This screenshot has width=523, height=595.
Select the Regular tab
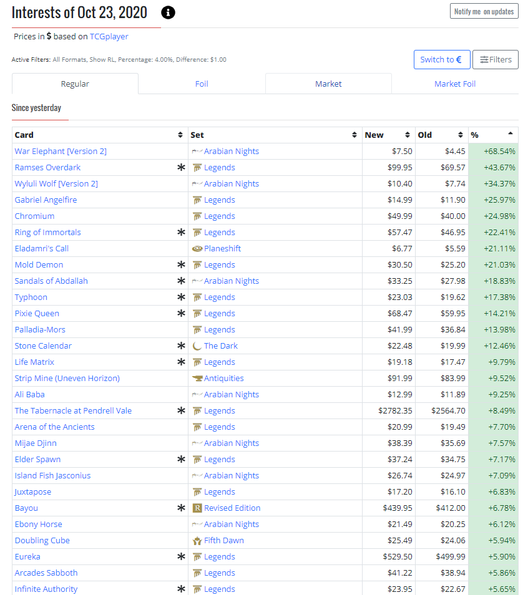[x=75, y=84]
